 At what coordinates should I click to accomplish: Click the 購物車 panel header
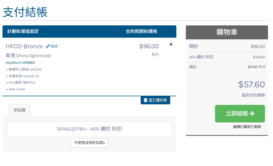tap(226, 32)
